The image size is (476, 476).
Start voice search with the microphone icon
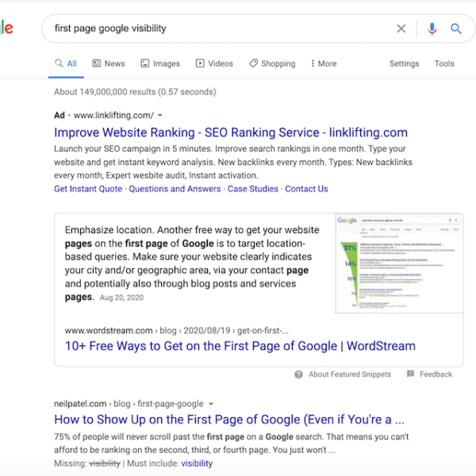coord(432,29)
